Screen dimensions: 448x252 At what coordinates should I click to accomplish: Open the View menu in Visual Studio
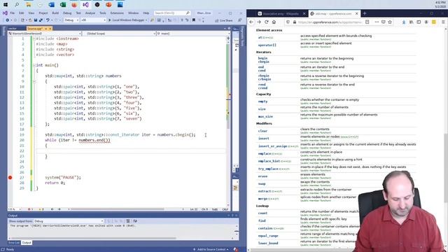[31, 13]
